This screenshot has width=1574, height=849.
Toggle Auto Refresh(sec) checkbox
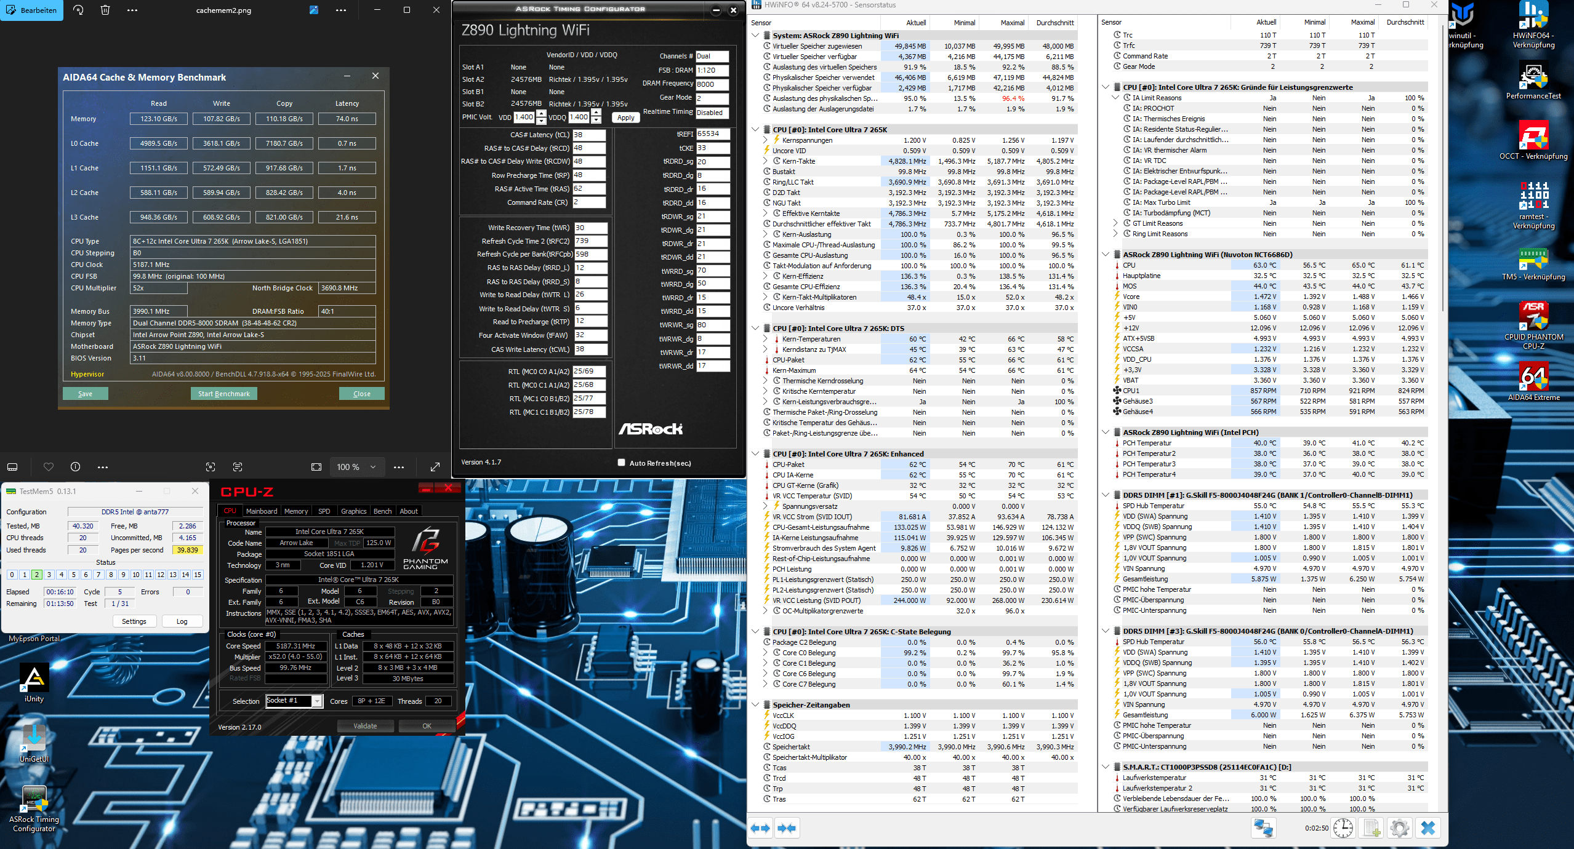(621, 463)
